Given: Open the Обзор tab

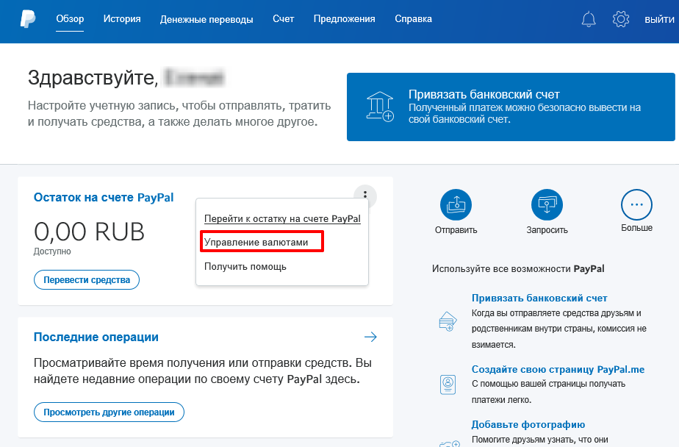Looking at the screenshot, I should point(70,19).
